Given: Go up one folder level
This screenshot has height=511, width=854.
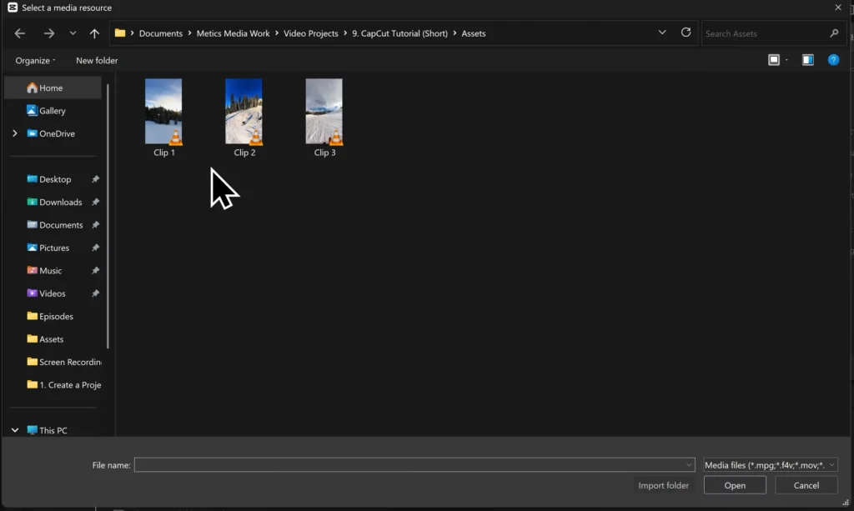Looking at the screenshot, I should [x=94, y=33].
